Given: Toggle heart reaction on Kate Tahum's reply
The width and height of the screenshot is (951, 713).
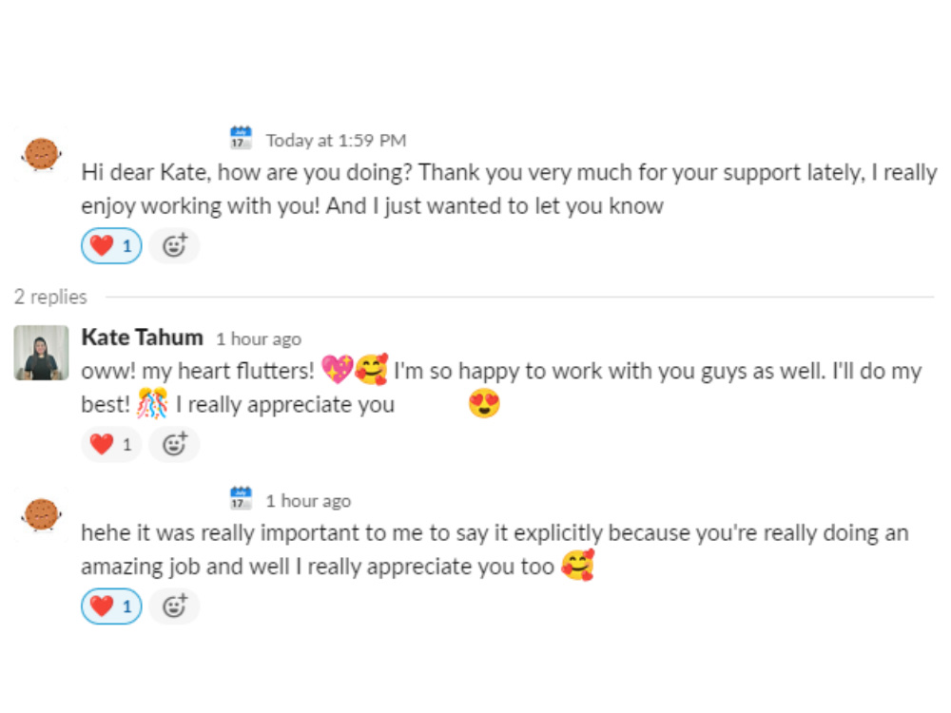Looking at the screenshot, I should 111,444.
